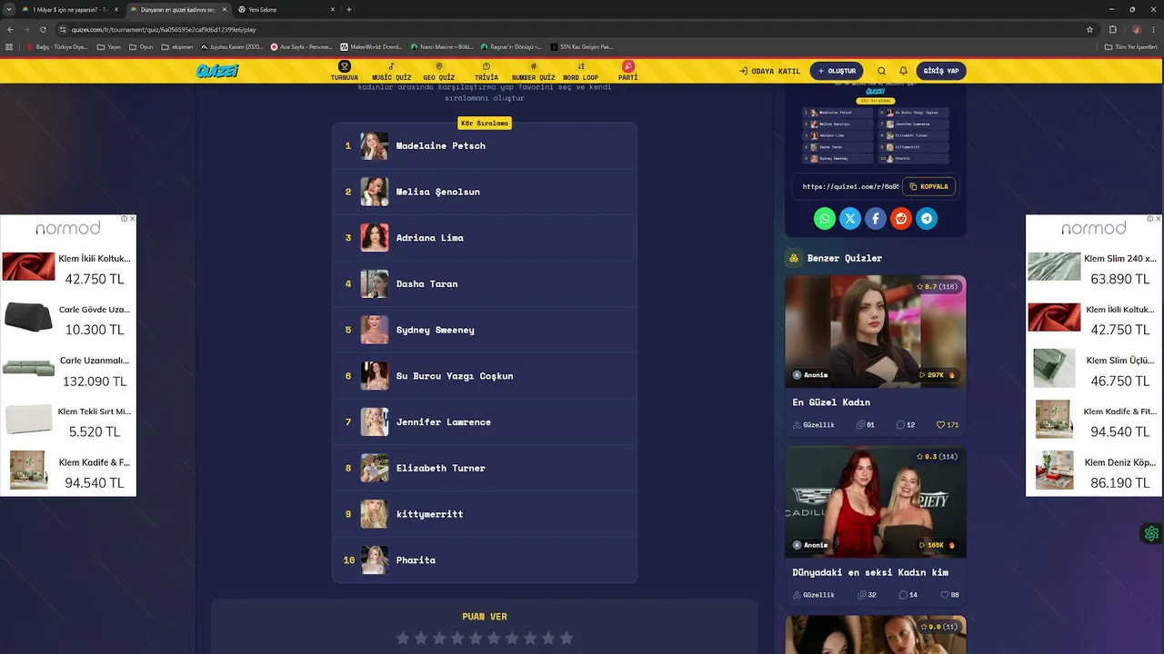1164x654 pixels.
Task: Share the ranking on X (Twitter)
Action: (850, 218)
